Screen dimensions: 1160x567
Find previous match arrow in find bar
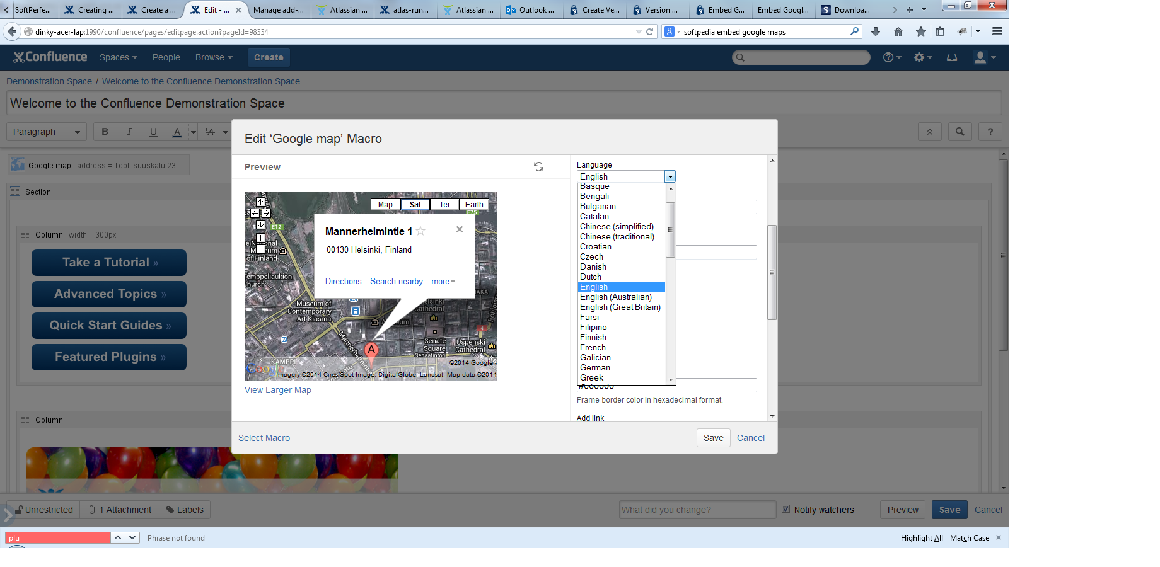(x=118, y=537)
